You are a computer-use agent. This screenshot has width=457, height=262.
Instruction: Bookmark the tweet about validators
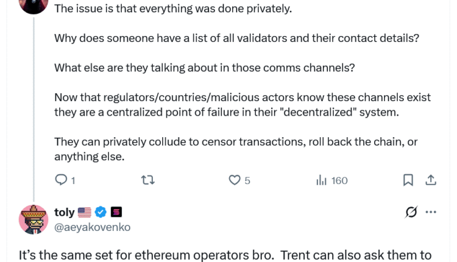[x=408, y=180]
